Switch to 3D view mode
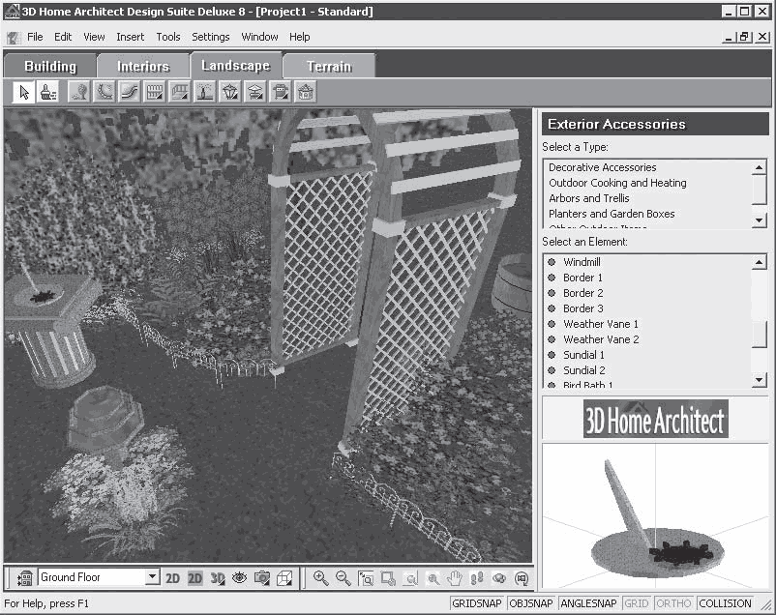Image resolution: width=776 pixels, height=615 pixels. 218,578
